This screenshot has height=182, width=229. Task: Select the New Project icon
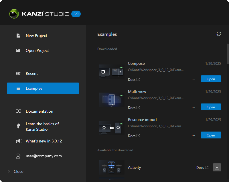point(18,35)
